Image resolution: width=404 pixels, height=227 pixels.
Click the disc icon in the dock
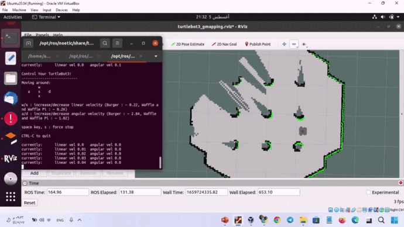pos(11,178)
